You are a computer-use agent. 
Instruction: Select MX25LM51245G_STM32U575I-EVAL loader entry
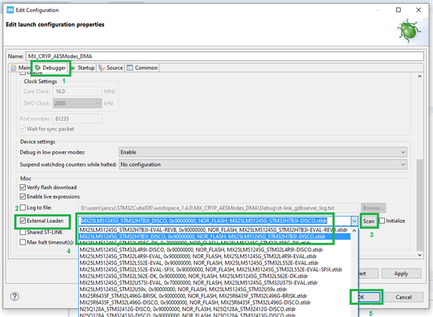pyautogui.click(x=214, y=283)
